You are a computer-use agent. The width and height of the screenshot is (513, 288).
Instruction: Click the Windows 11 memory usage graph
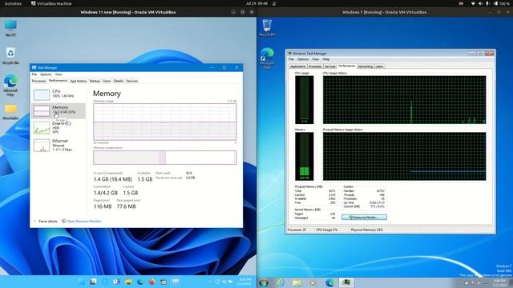pos(164,122)
